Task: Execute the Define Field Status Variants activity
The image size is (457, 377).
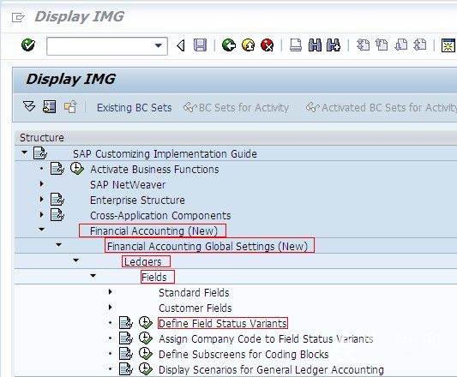Action: (x=146, y=323)
